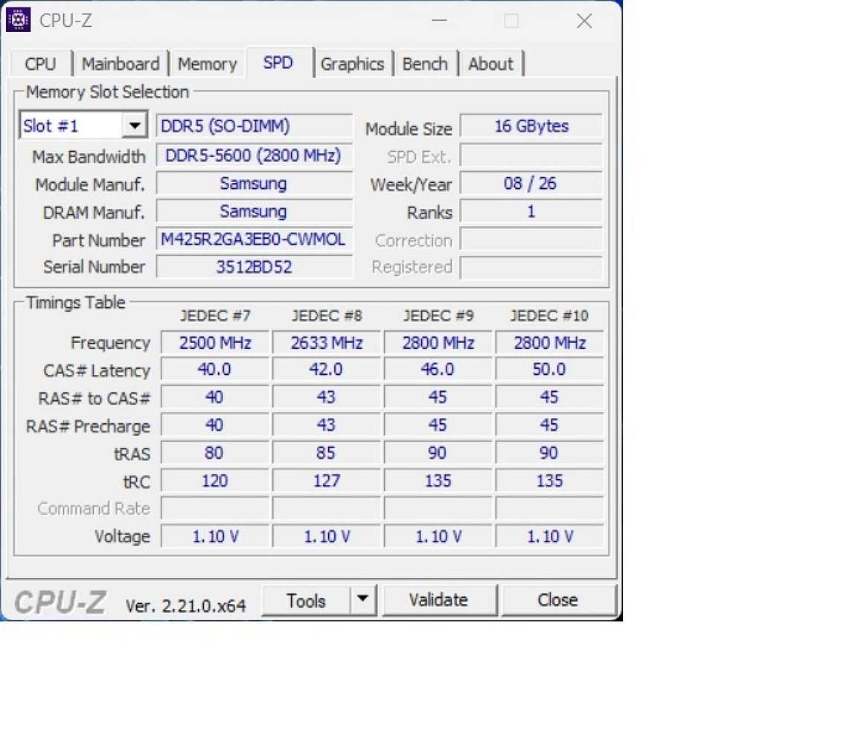Screen dimensions: 861x743
Task: Click the DDR5 (SO-DIMM) memory type field
Action: (x=254, y=126)
